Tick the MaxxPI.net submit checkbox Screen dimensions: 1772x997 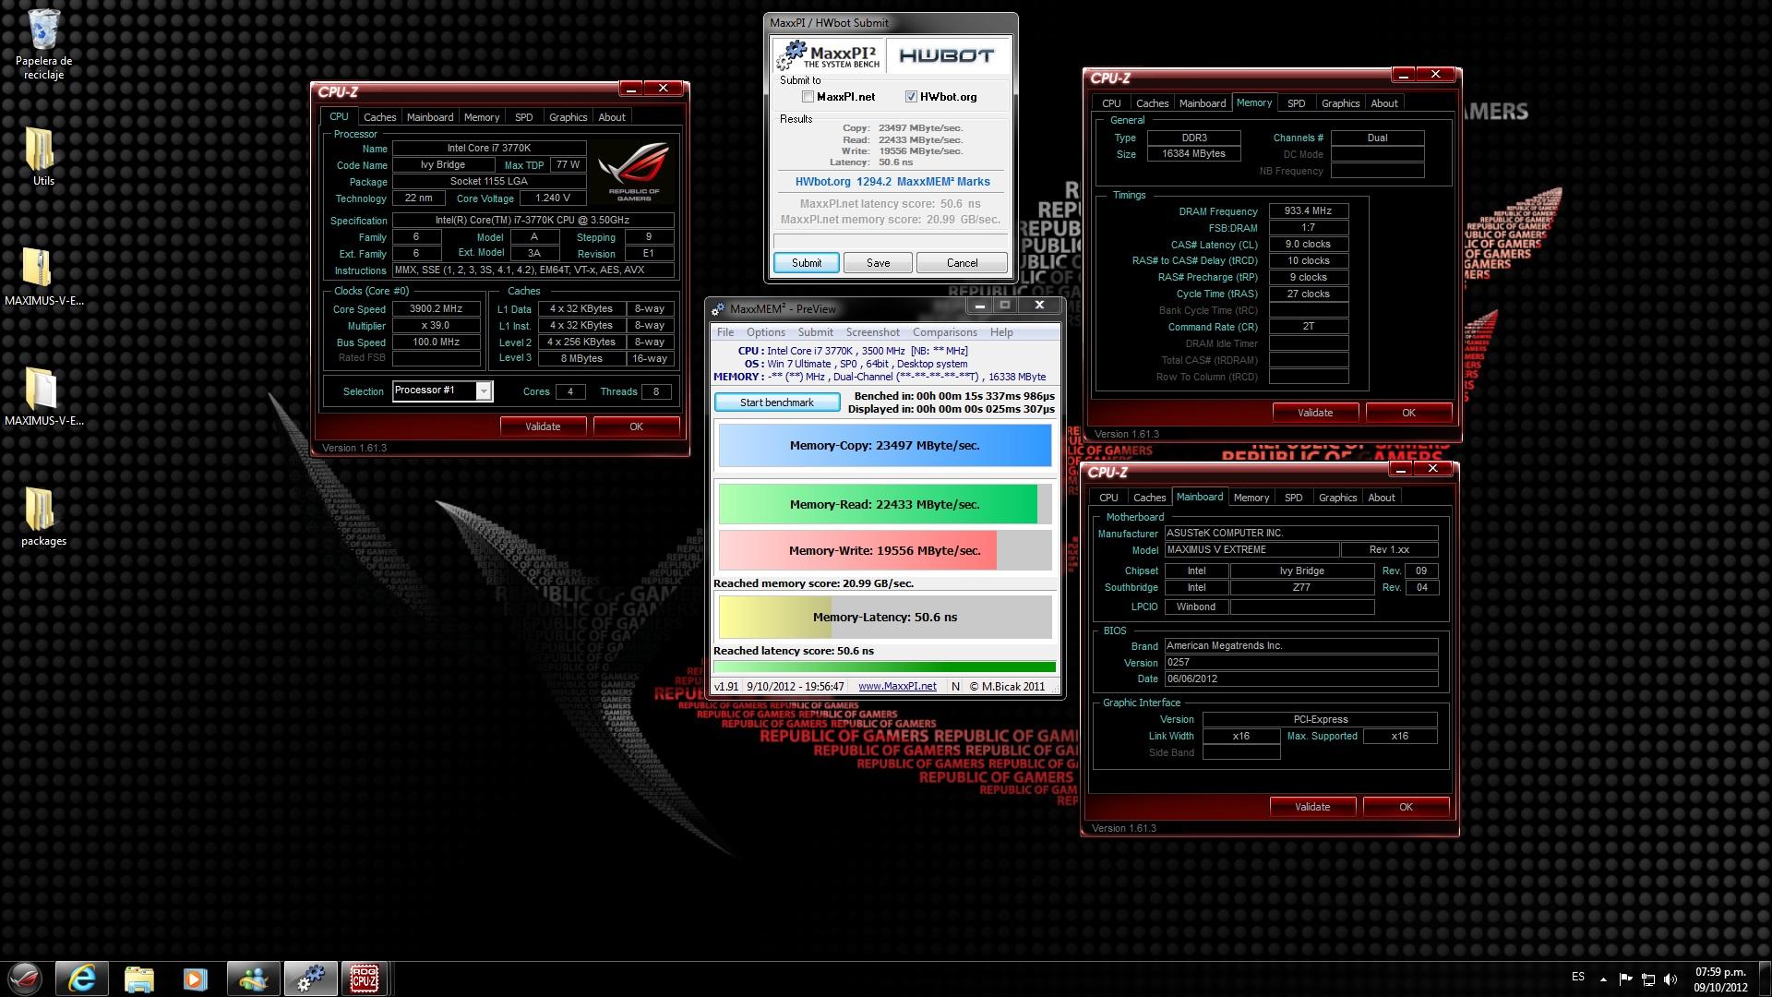808,97
